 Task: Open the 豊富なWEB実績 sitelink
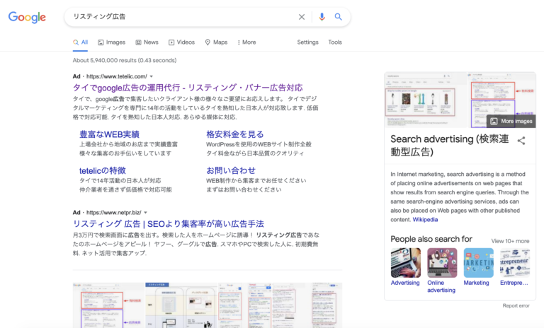point(109,134)
